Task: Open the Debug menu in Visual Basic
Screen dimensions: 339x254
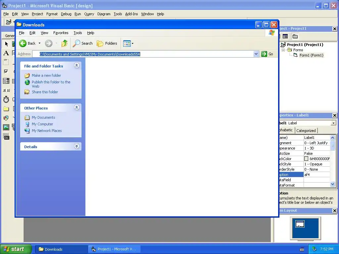Action: point(66,14)
